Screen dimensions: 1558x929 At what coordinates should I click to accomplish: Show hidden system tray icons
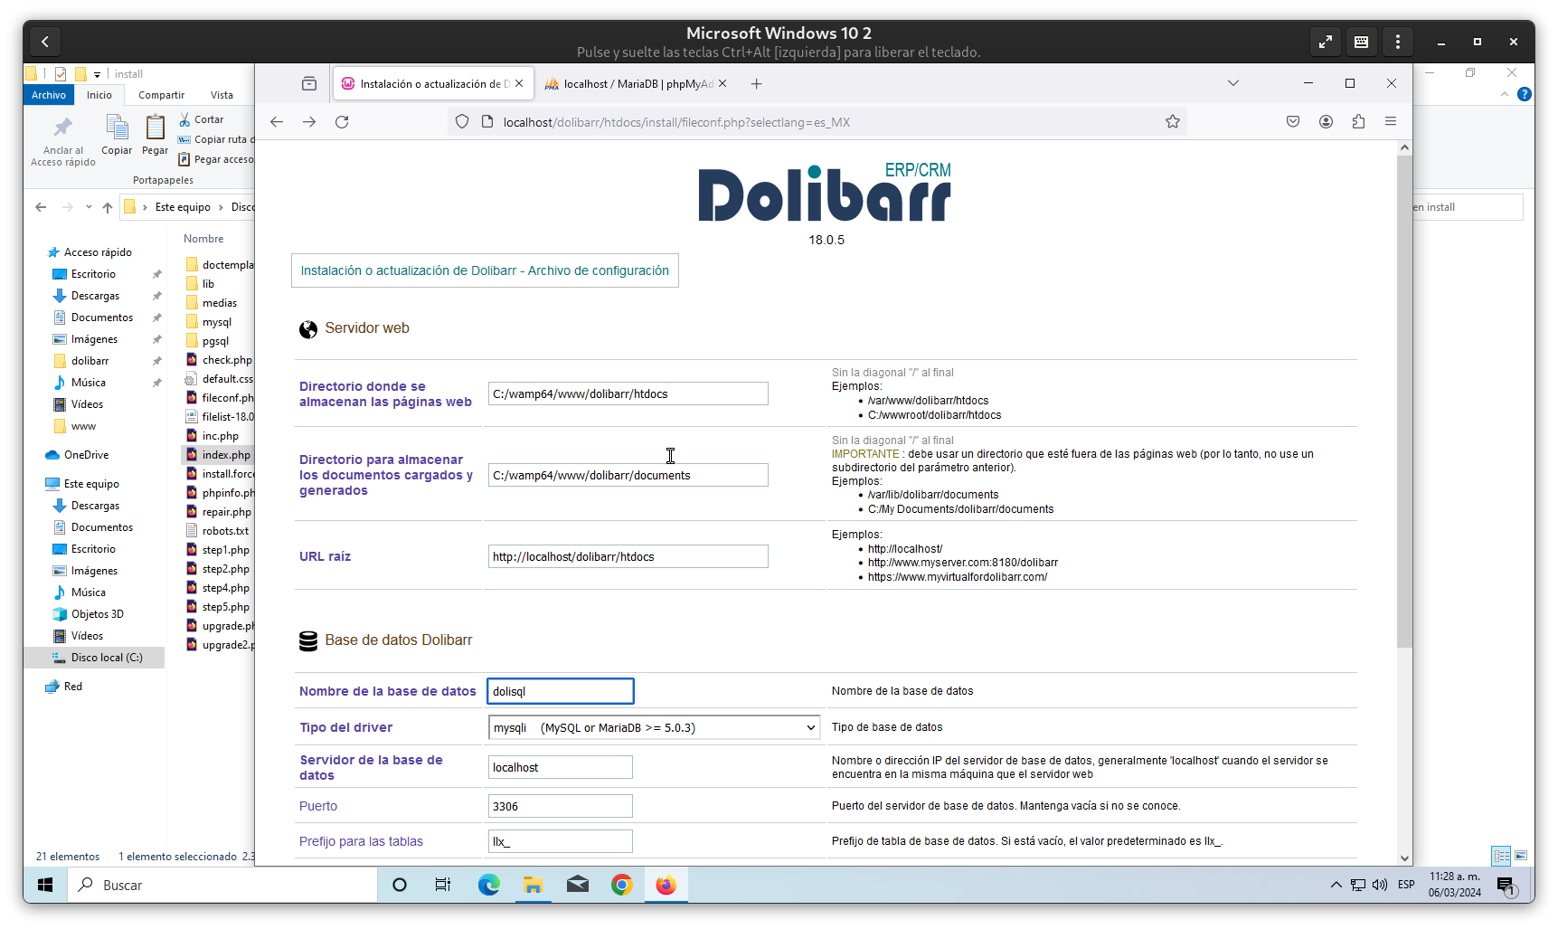tap(1336, 885)
